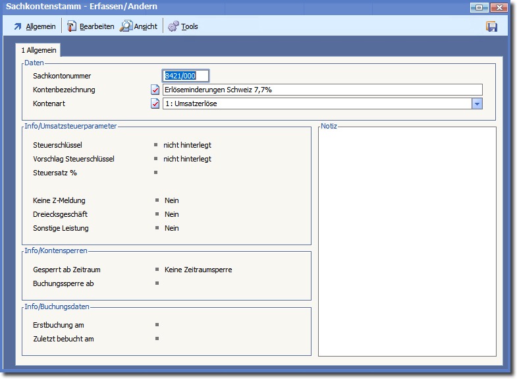The height and width of the screenshot is (379, 517).
Task: Select the Kontenart field showing 1: Umsatzerlöse
Action: tap(317, 103)
